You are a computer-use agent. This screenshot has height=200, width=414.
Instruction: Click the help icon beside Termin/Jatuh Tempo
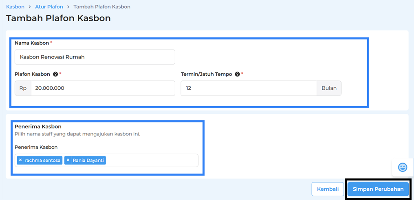pyautogui.click(x=237, y=74)
